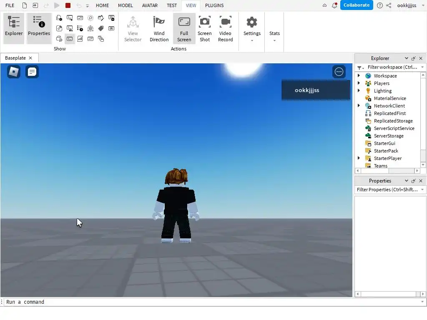Open the Terrain Editor mountain icon

click(x=101, y=18)
